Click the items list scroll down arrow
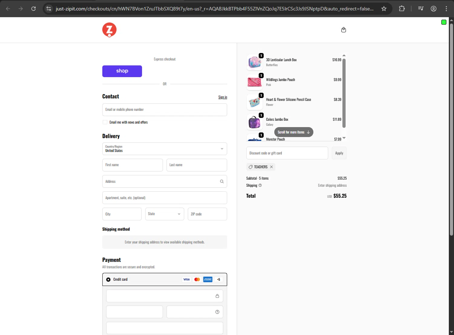Image resolution: width=454 pixels, height=335 pixels. tap(344, 138)
